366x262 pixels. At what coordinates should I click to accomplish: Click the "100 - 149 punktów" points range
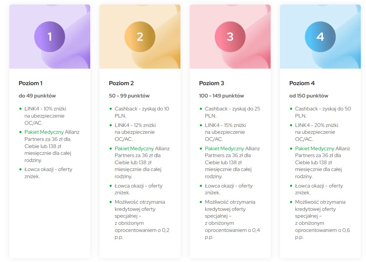click(x=221, y=96)
